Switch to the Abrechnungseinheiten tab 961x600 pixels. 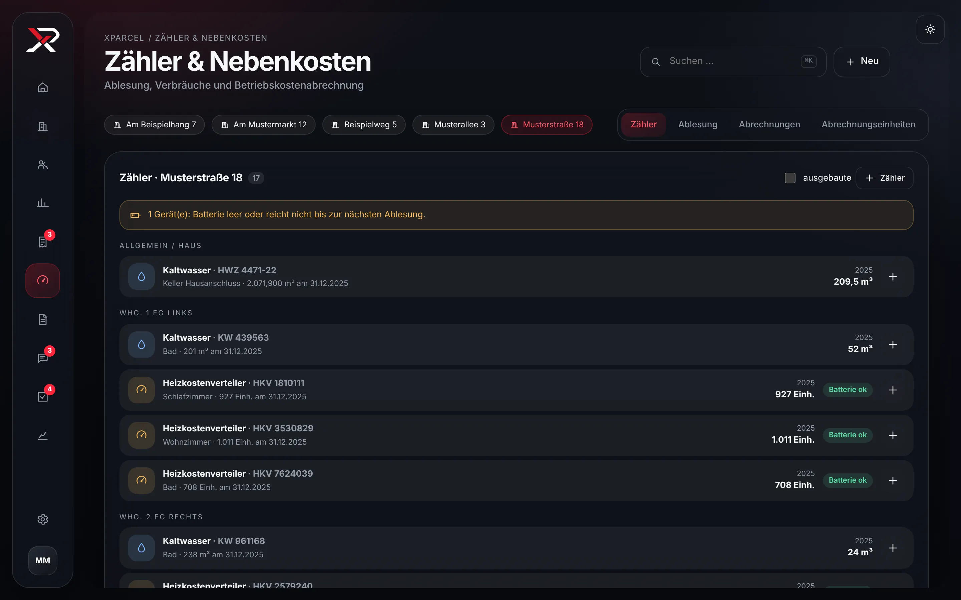click(868, 125)
